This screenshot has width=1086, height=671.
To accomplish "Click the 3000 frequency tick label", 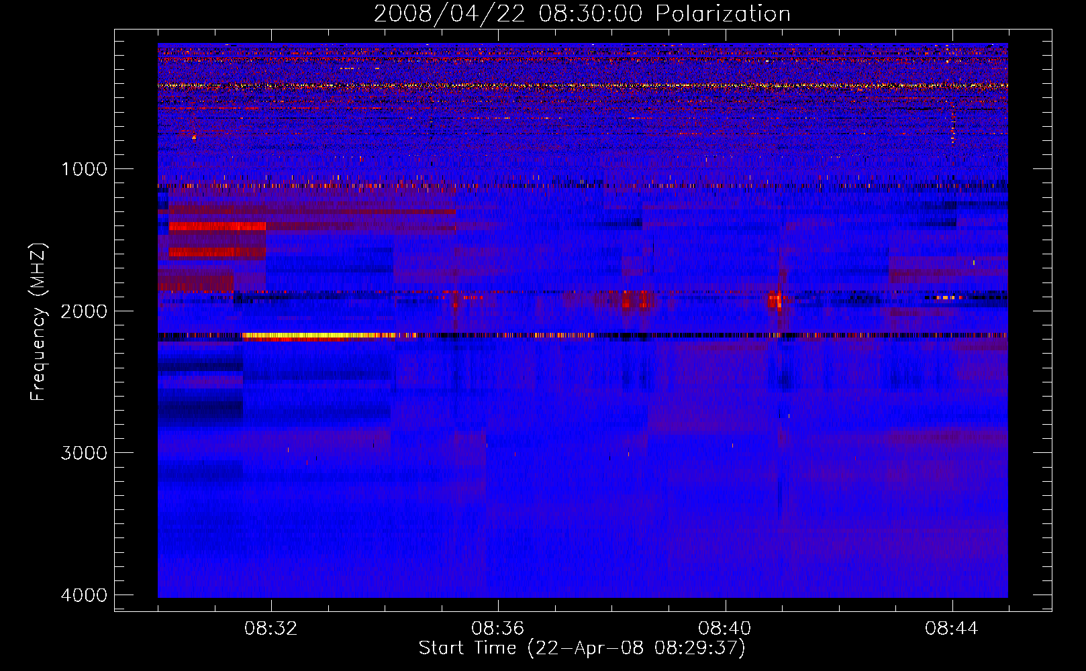I will 84,453.
